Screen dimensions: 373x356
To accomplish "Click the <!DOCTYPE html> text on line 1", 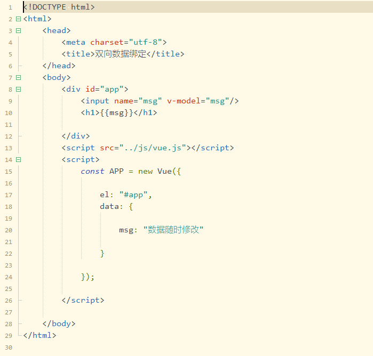I will click(x=59, y=7).
